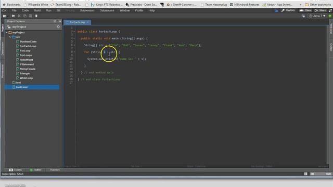This screenshot has width=333, height=187.
Task: Open the File menu
Action: (x=14, y=10)
